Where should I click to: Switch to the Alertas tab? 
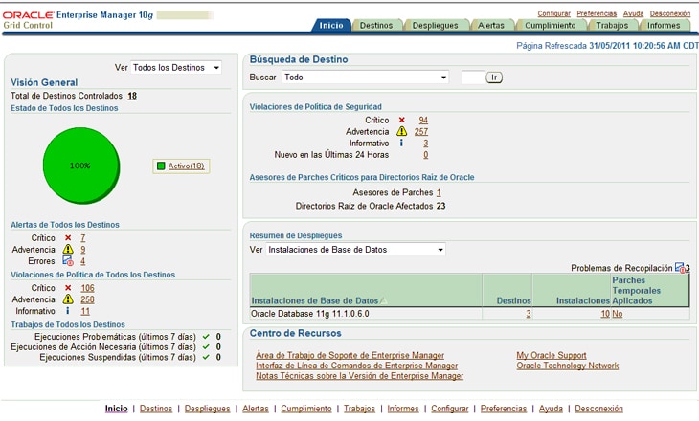pyautogui.click(x=491, y=26)
